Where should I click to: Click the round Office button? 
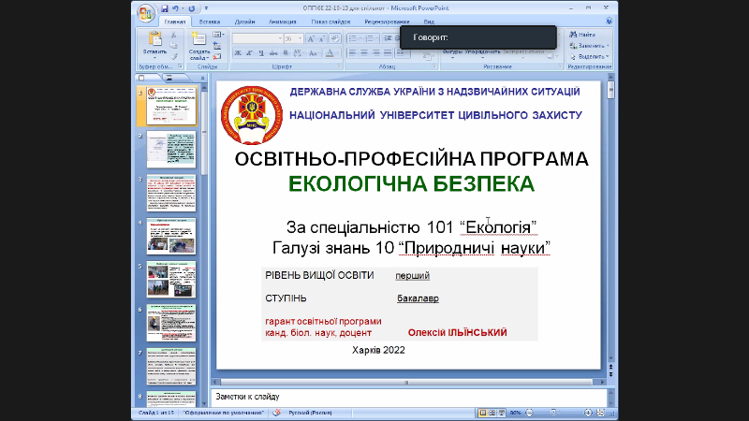pyautogui.click(x=143, y=13)
